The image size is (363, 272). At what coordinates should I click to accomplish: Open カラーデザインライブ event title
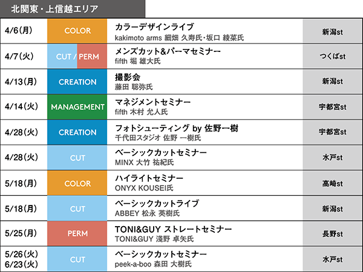(x=154, y=27)
